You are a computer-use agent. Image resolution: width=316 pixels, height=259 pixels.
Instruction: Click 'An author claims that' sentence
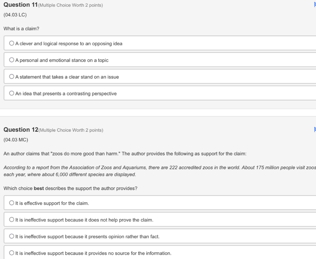point(125,154)
